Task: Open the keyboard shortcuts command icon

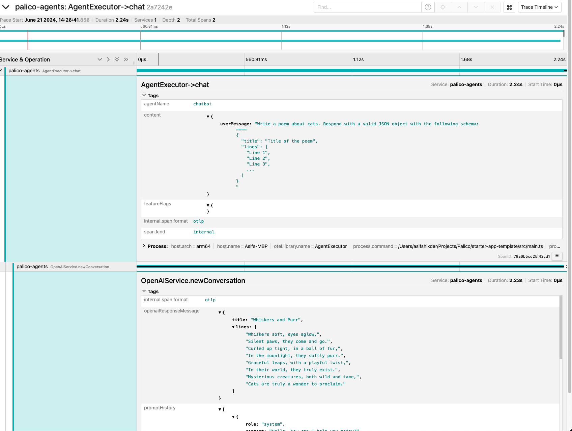Action: click(x=509, y=7)
